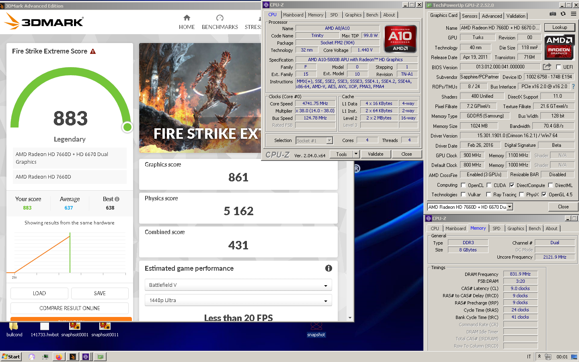Click the score gauge end knob
The image size is (579, 362).
(x=127, y=127)
